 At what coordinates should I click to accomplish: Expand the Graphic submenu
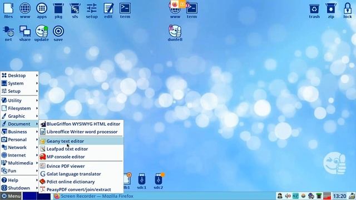click(19, 116)
